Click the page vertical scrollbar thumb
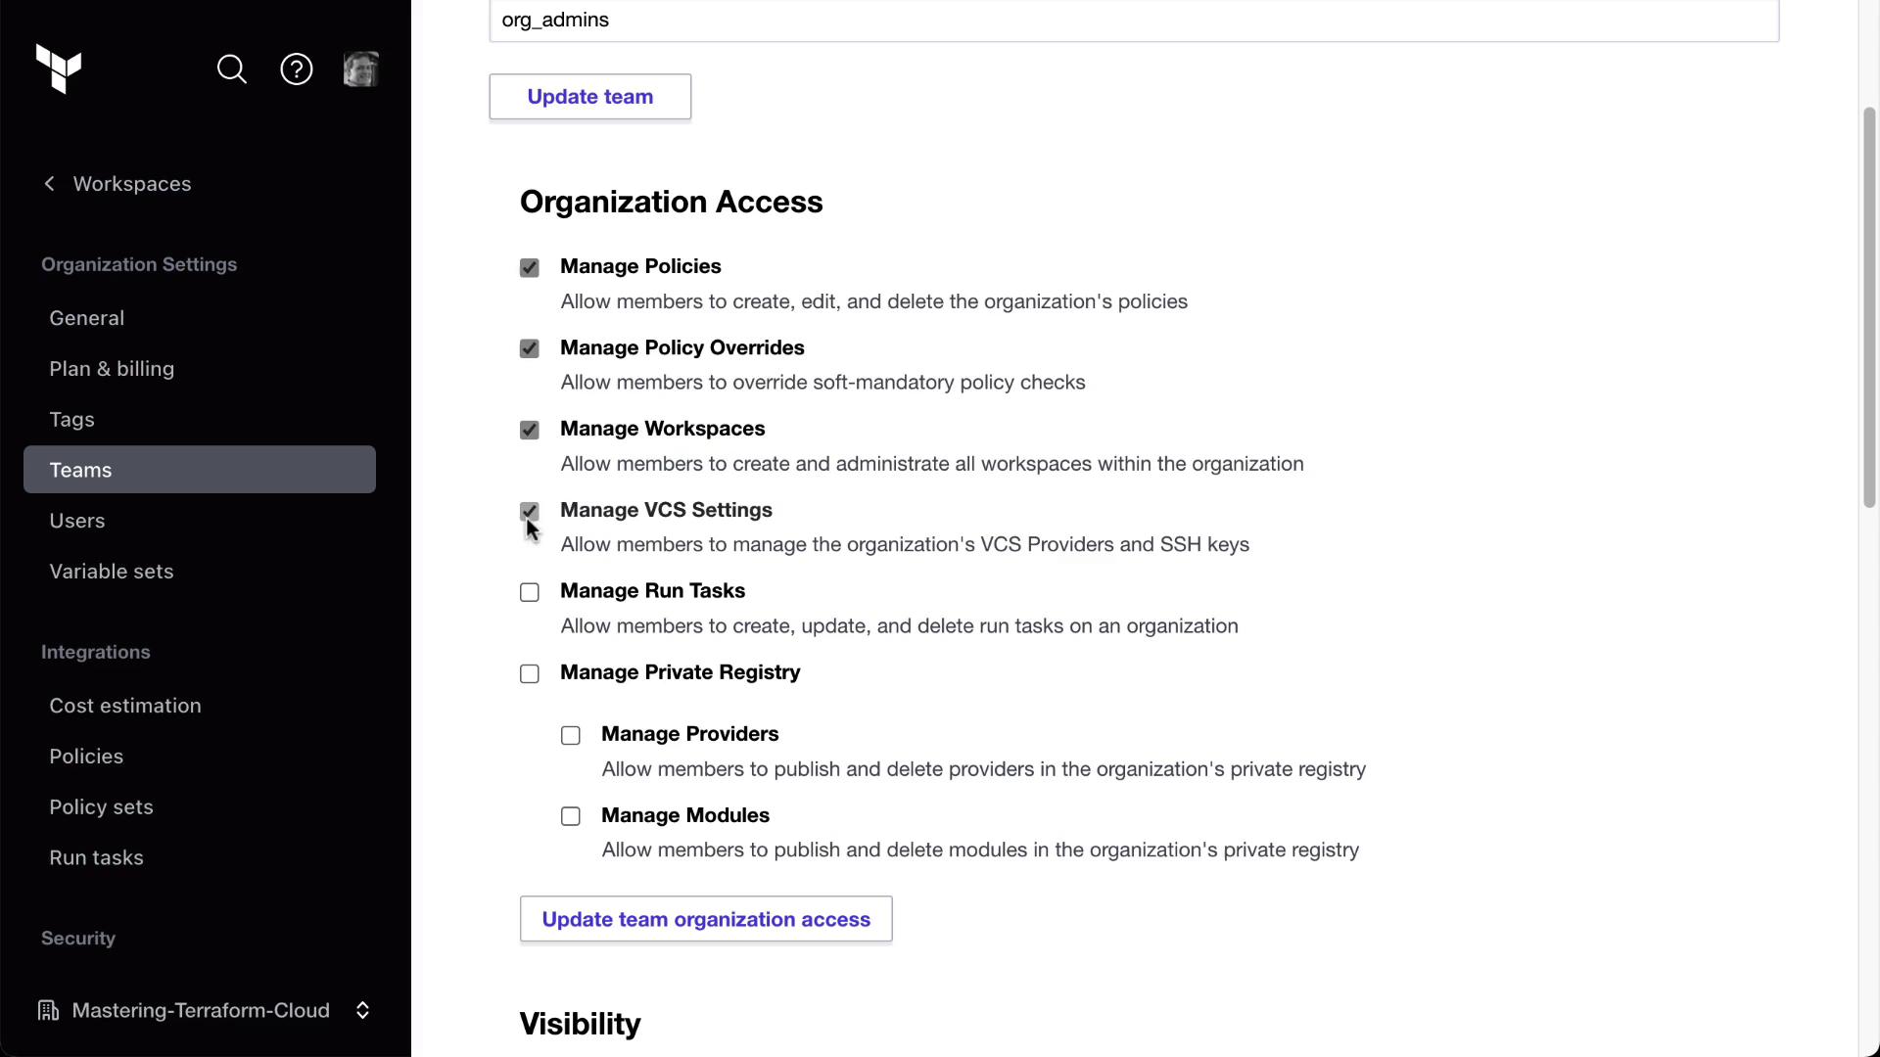 pos(1869,307)
